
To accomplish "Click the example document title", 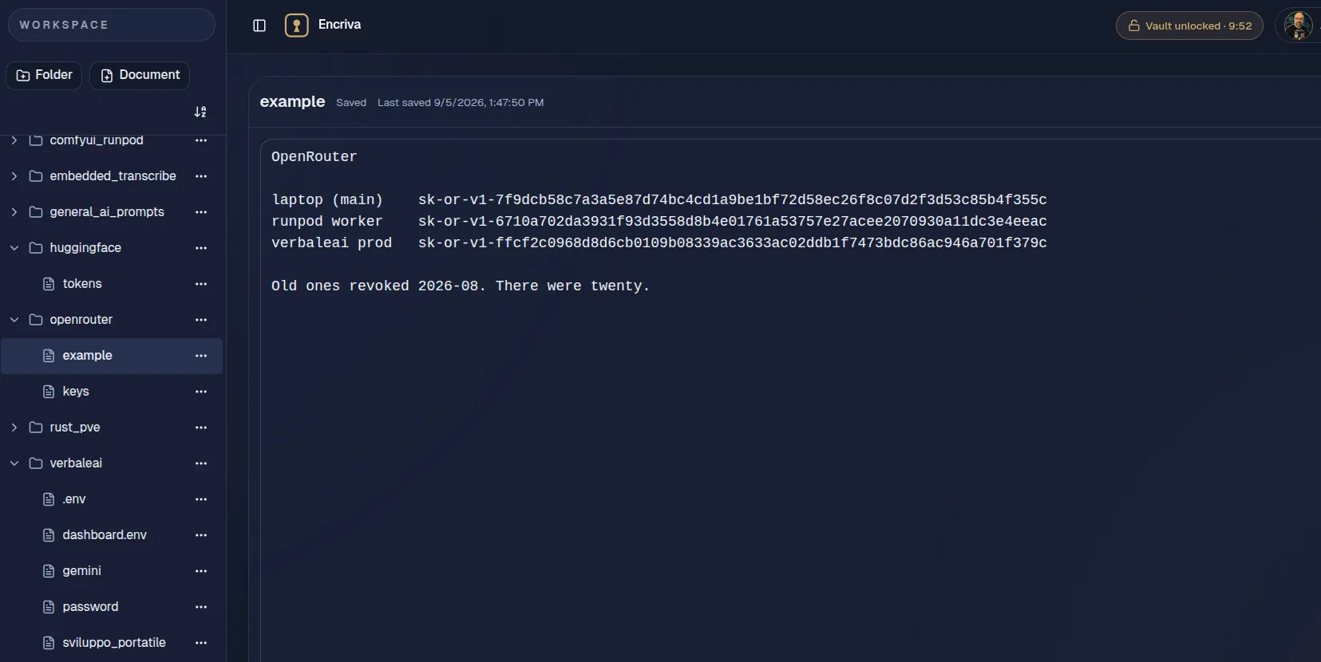I will 292,102.
